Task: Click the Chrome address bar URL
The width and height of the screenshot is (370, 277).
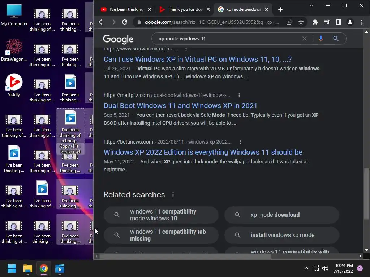Action: point(212,22)
